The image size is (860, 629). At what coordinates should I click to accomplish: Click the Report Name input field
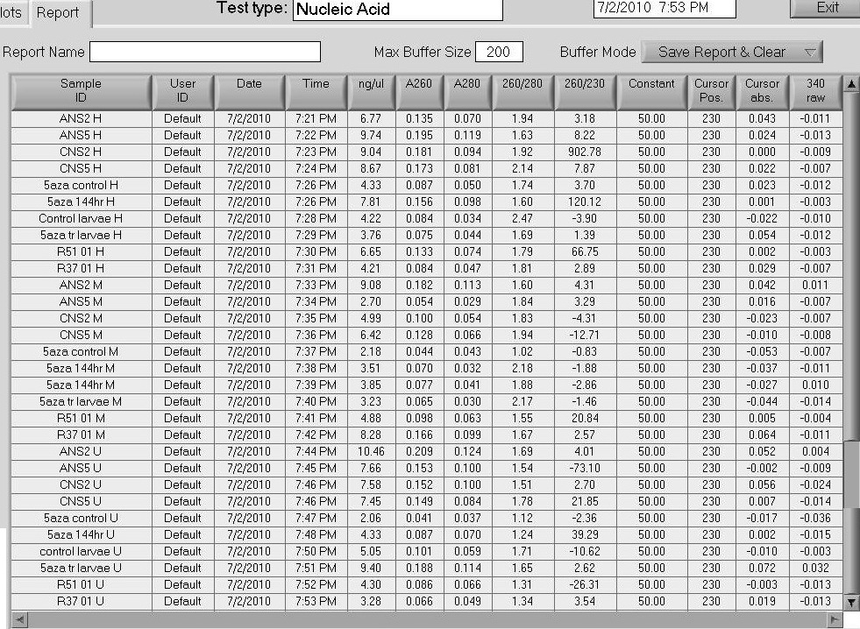[x=204, y=52]
